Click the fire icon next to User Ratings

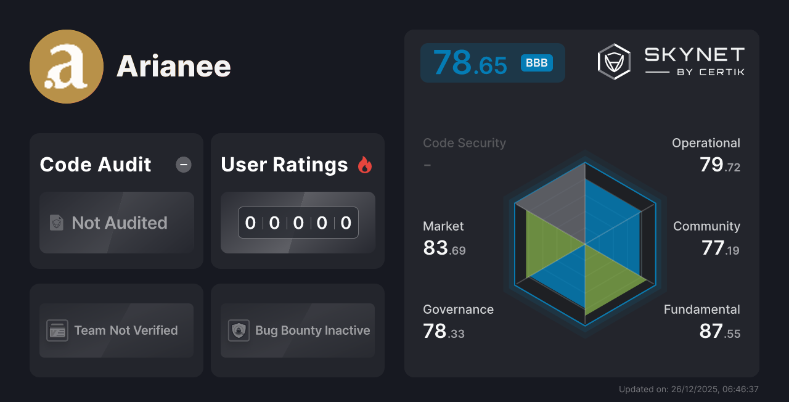[365, 165]
